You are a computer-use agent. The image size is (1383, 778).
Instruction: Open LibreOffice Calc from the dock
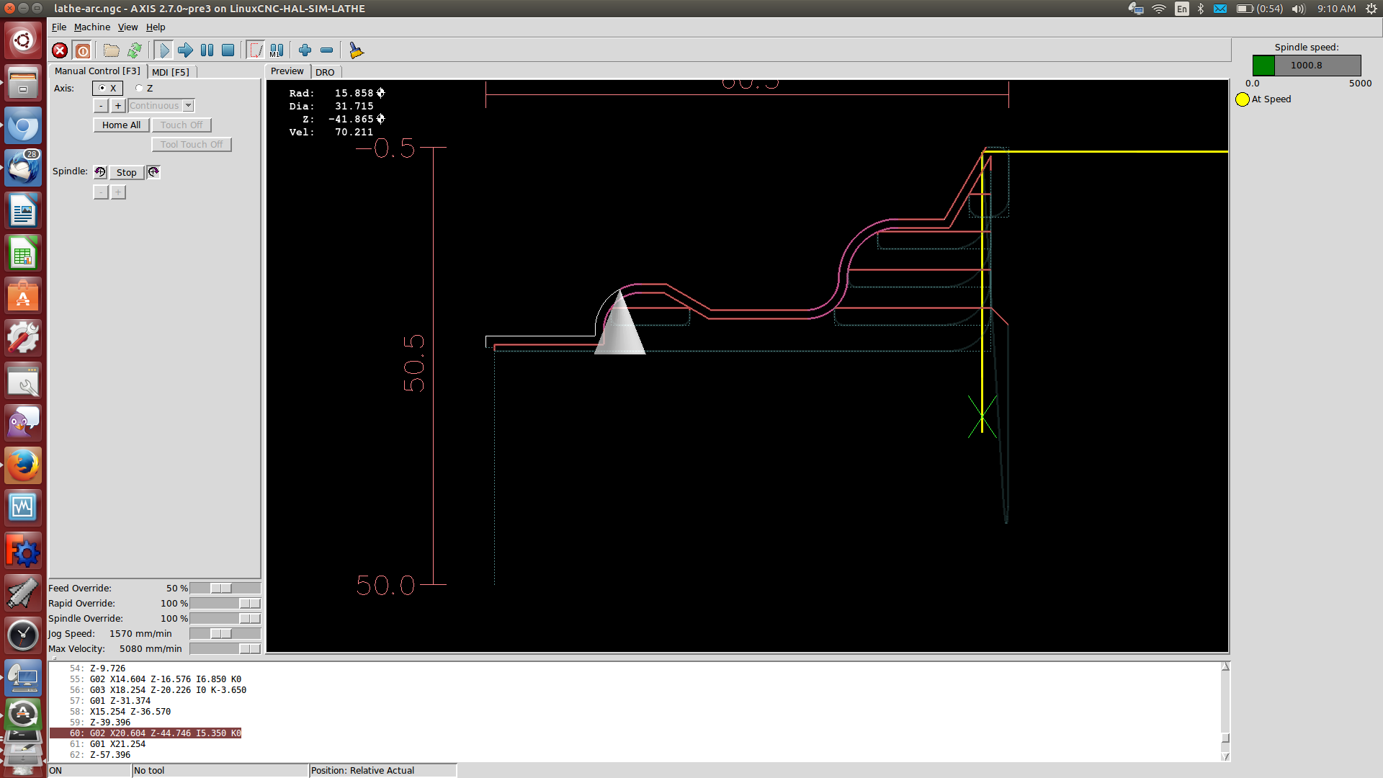coord(23,253)
